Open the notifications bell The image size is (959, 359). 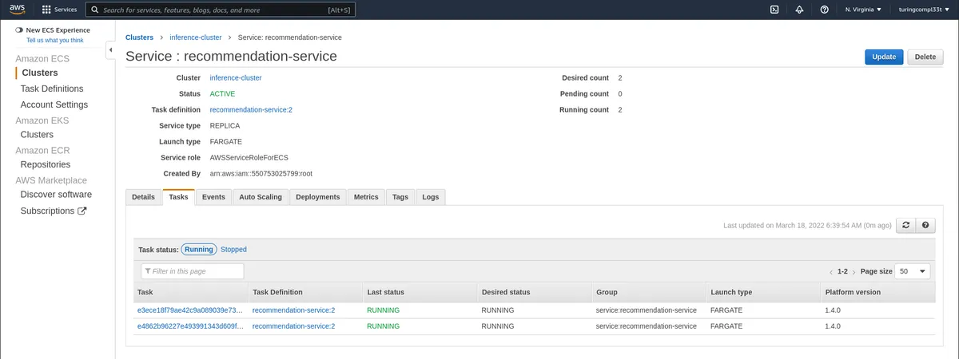[799, 10]
